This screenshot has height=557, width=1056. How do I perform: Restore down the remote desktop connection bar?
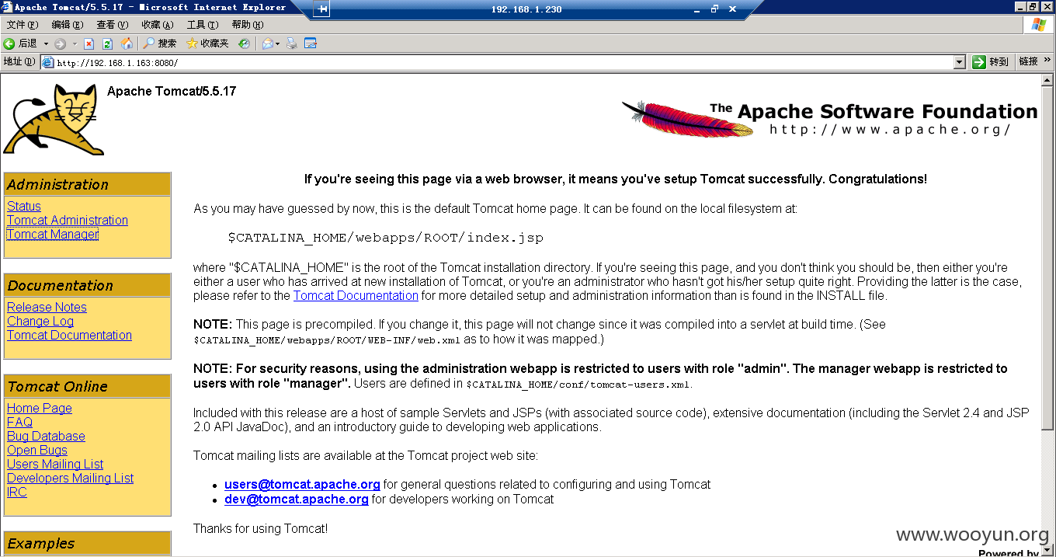714,9
